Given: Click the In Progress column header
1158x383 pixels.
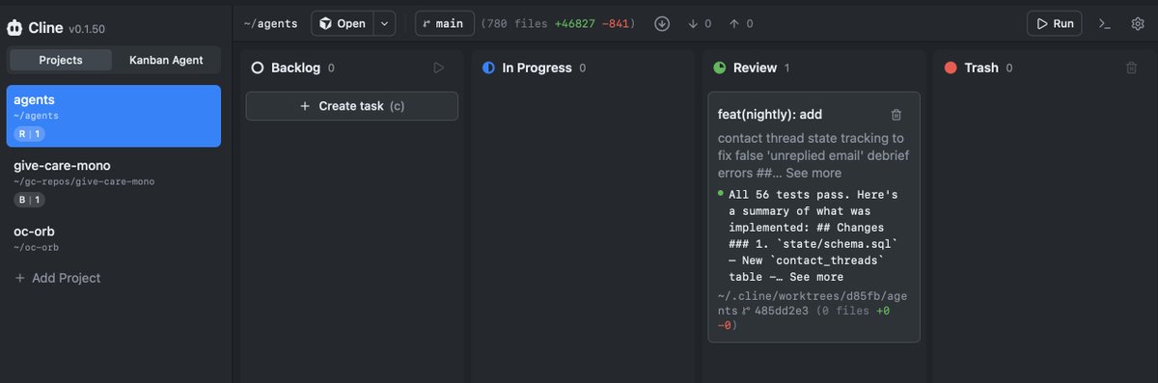Looking at the screenshot, I should 537,68.
